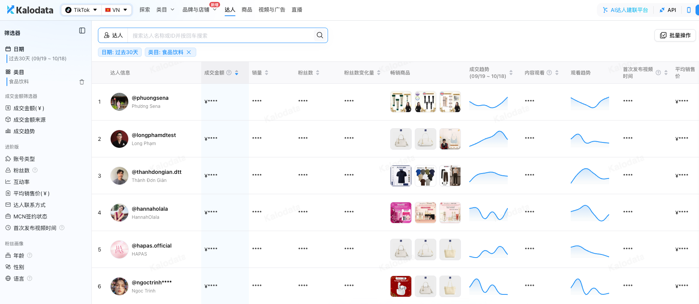Open help icon next to 语言 filter

pyautogui.click(x=30, y=278)
